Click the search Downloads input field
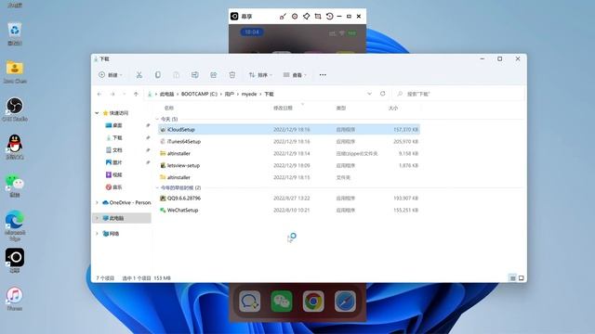 tap(458, 94)
